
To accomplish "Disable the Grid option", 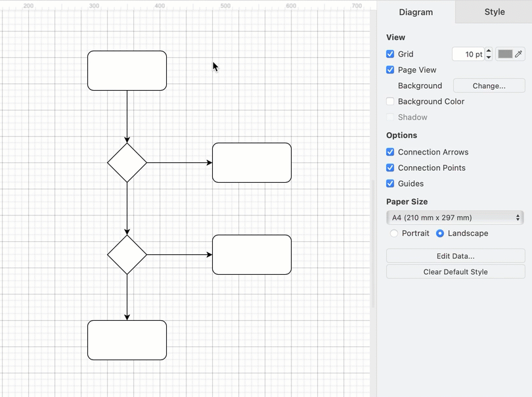I will pyautogui.click(x=390, y=54).
